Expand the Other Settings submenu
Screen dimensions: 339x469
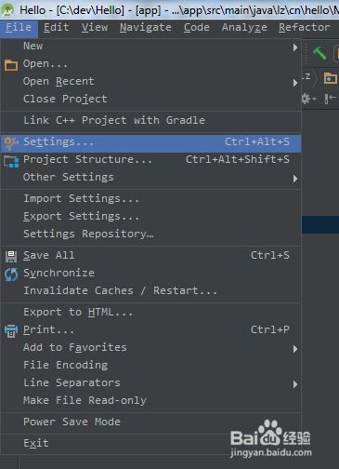point(295,179)
